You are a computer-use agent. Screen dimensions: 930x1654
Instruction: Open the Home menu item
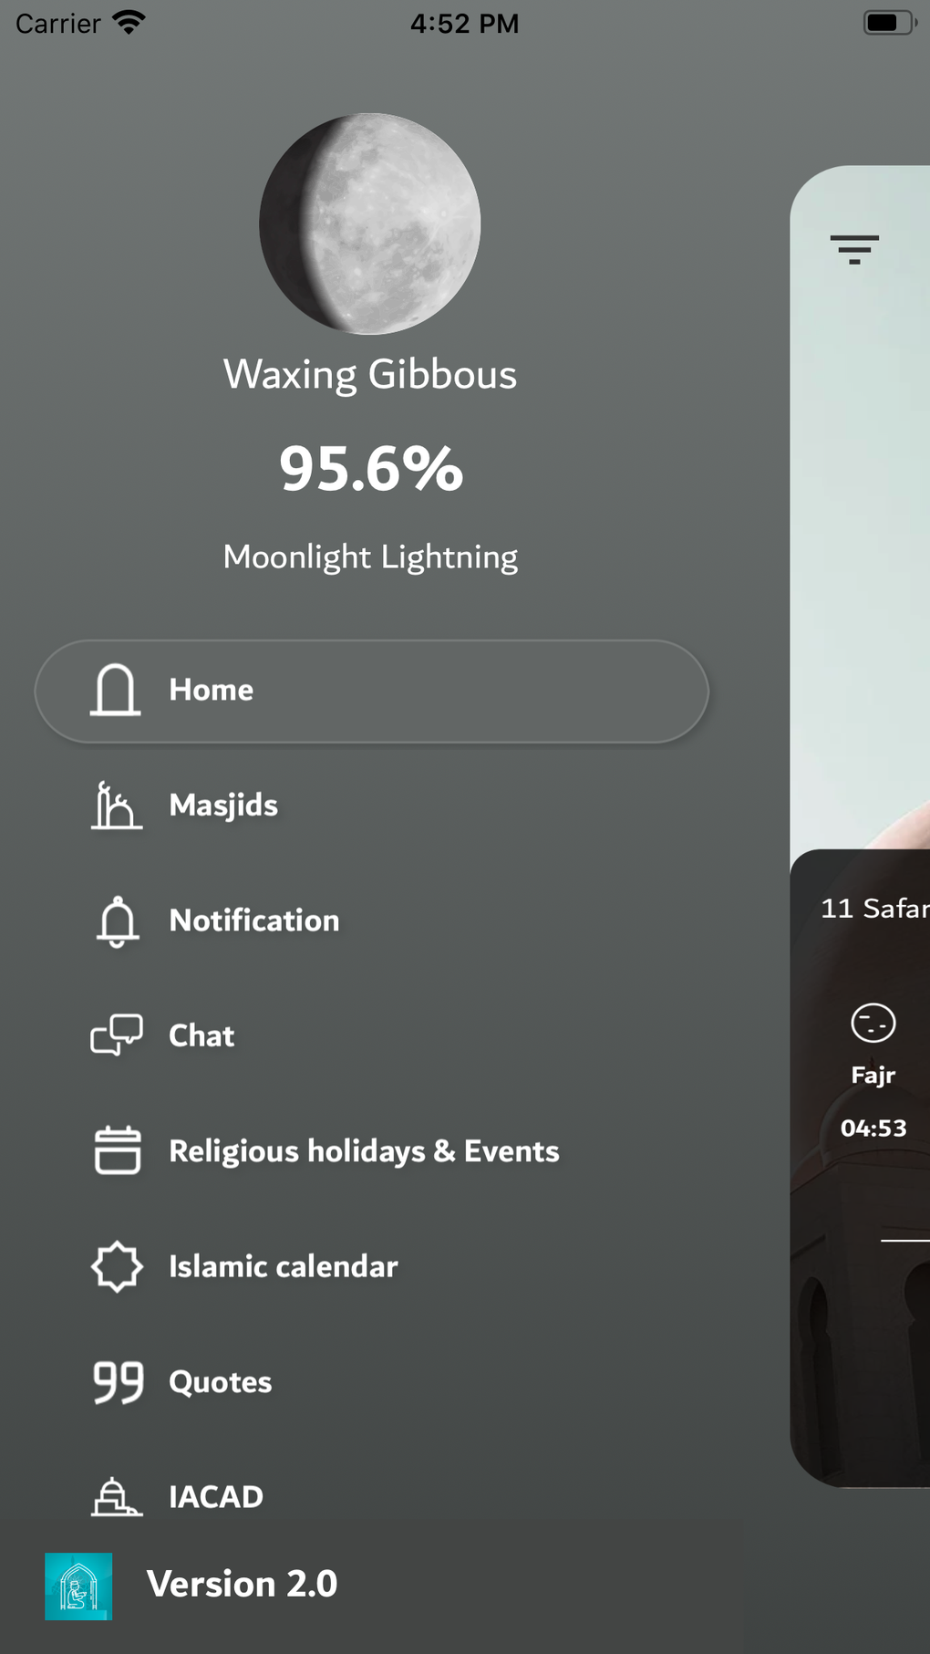click(x=212, y=691)
